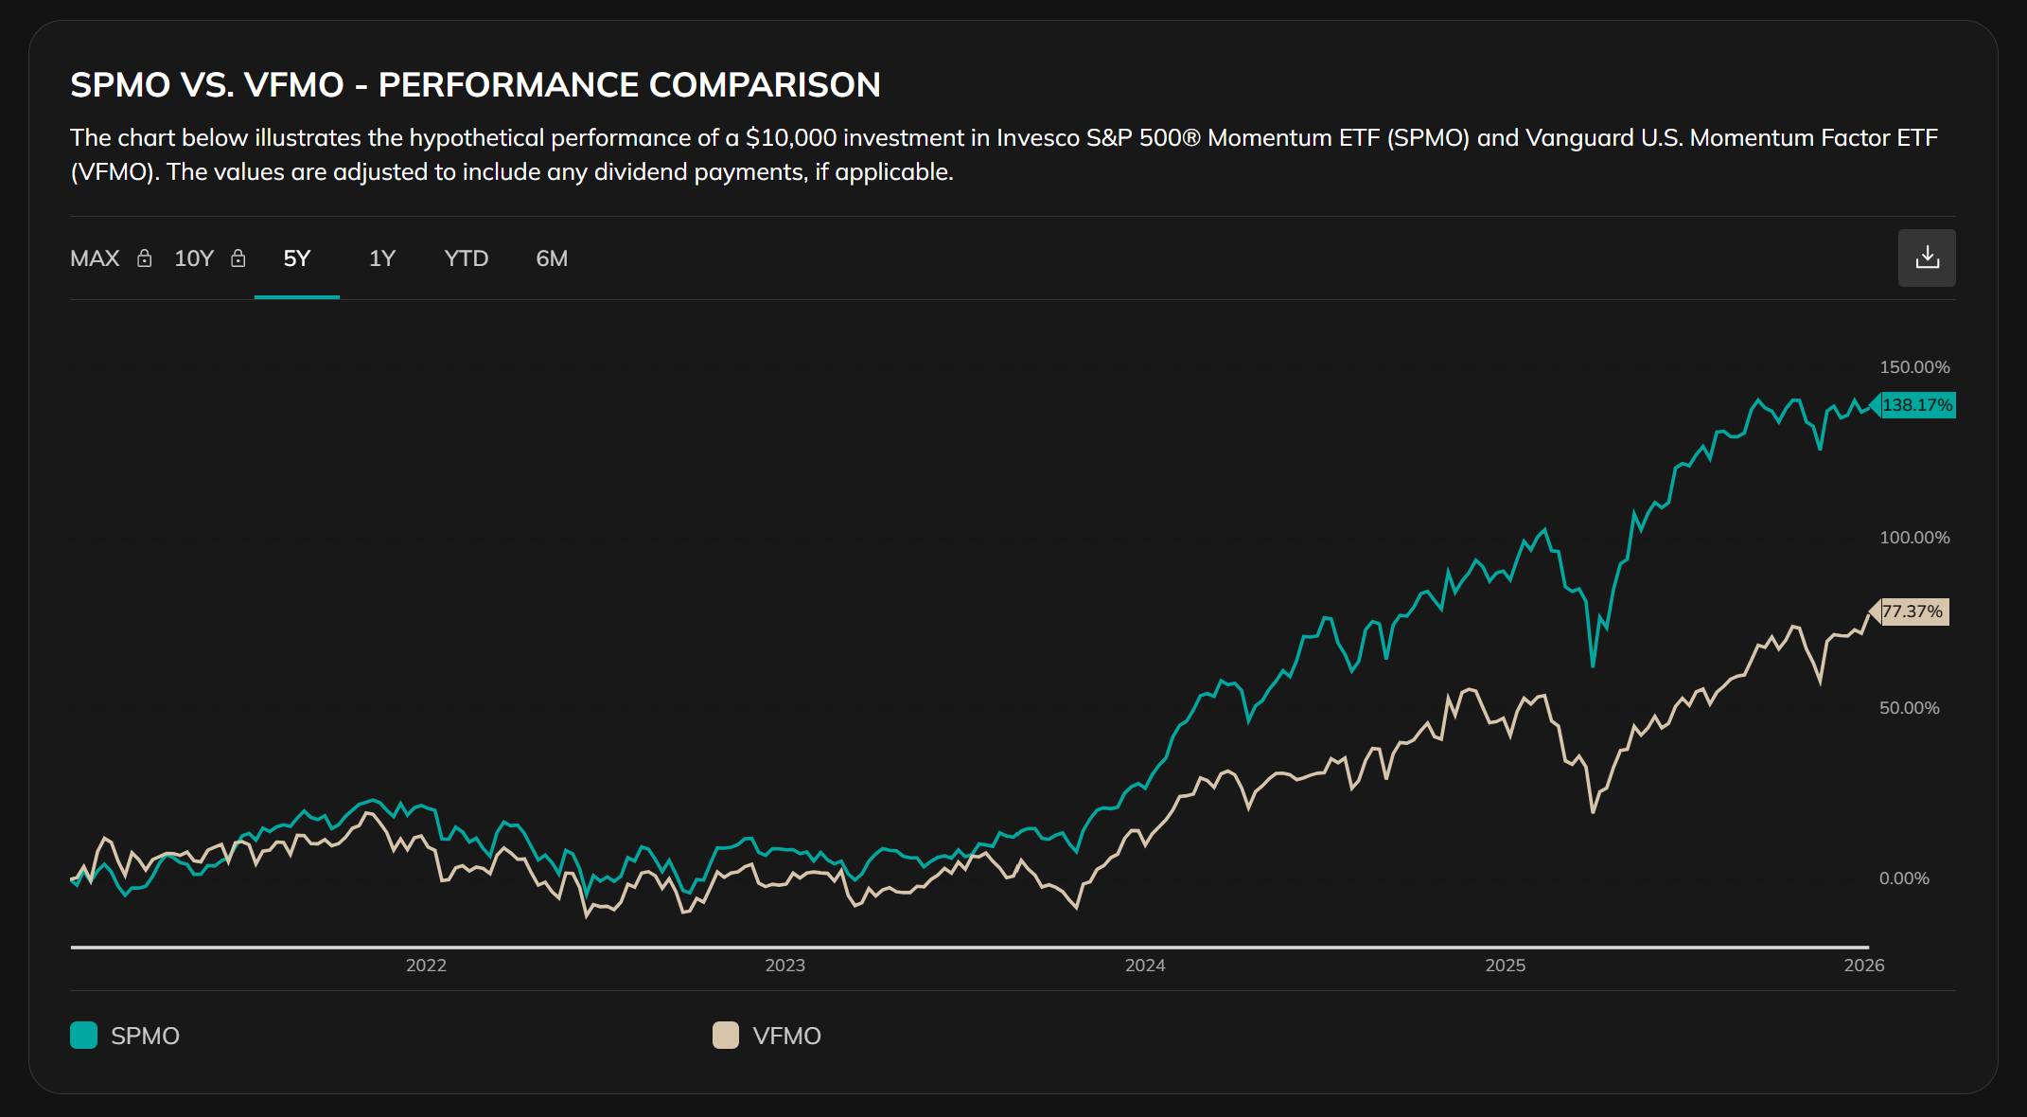Click the VFMO legend label
The width and height of the screenshot is (2027, 1117).
point(786,1036)
